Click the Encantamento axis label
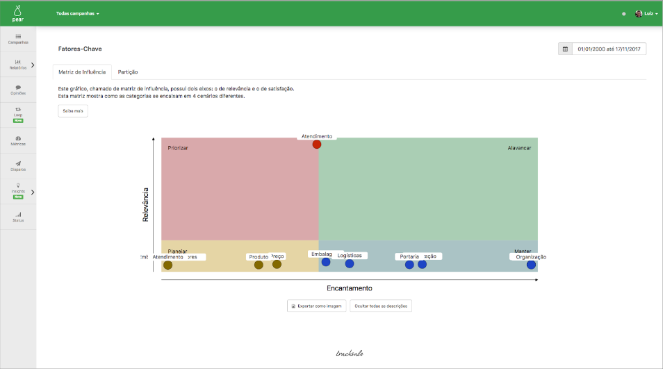The image size is (663, 369). click(x=350, y=288)
